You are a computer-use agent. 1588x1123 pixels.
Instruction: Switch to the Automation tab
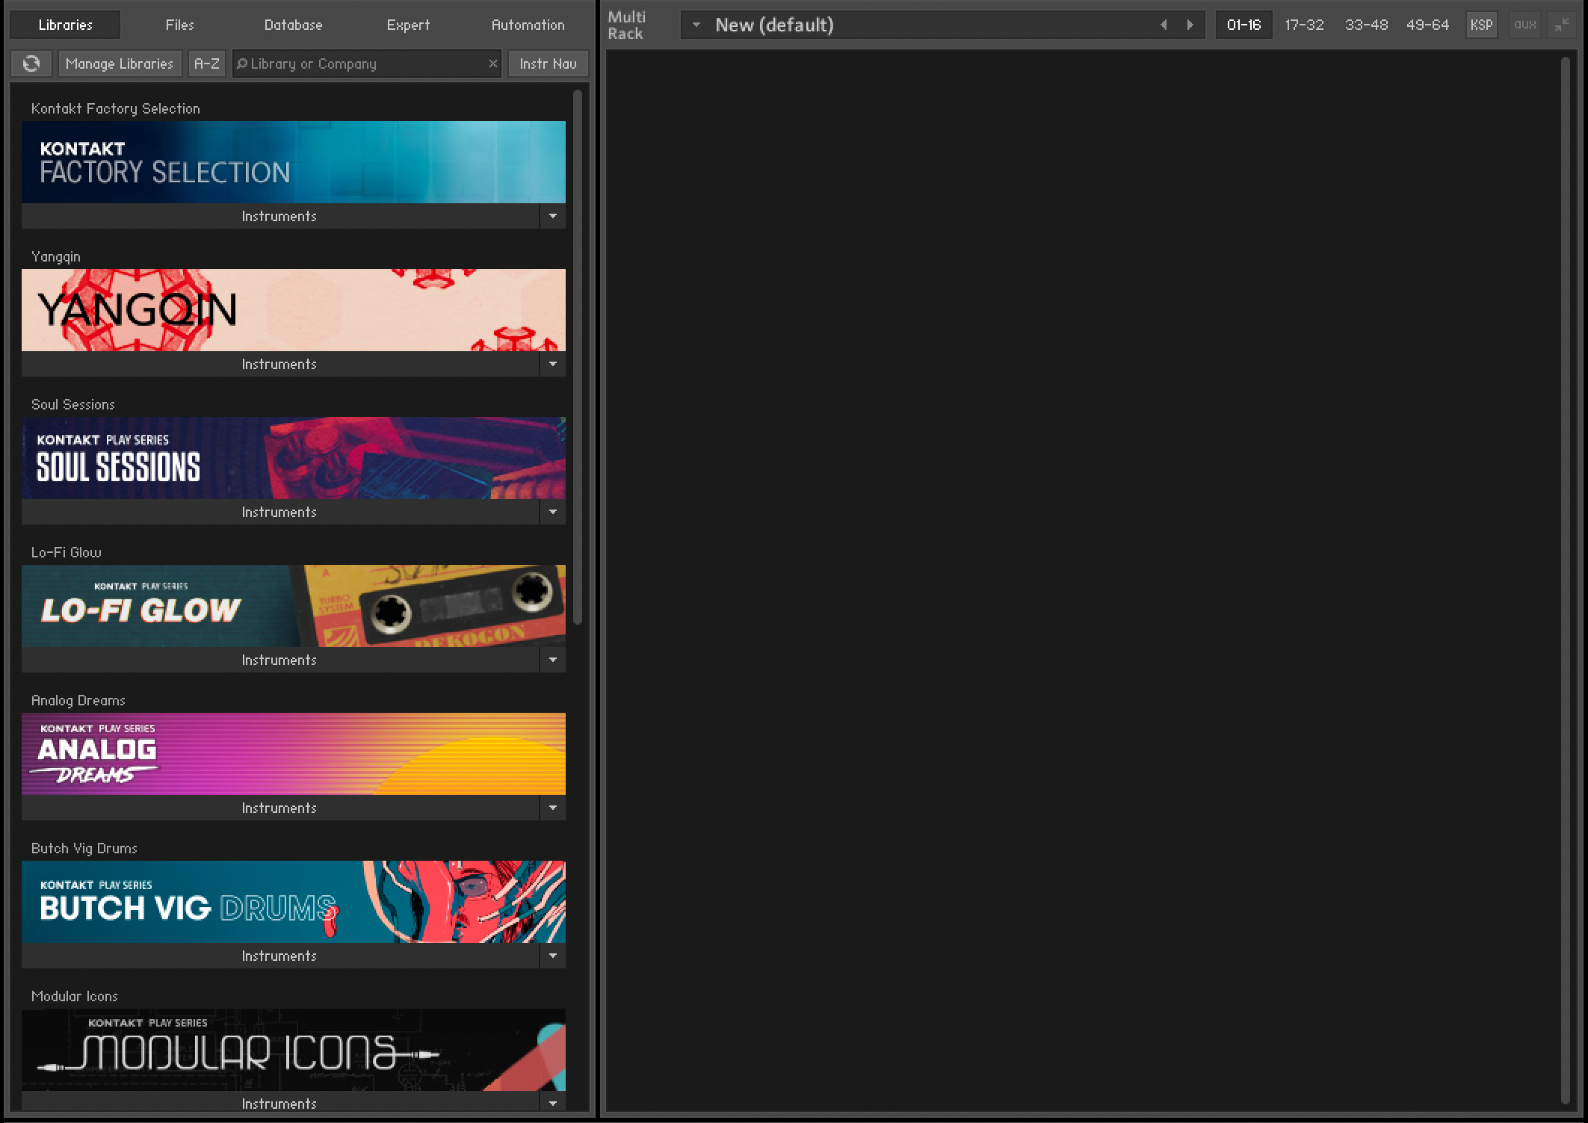528,25
